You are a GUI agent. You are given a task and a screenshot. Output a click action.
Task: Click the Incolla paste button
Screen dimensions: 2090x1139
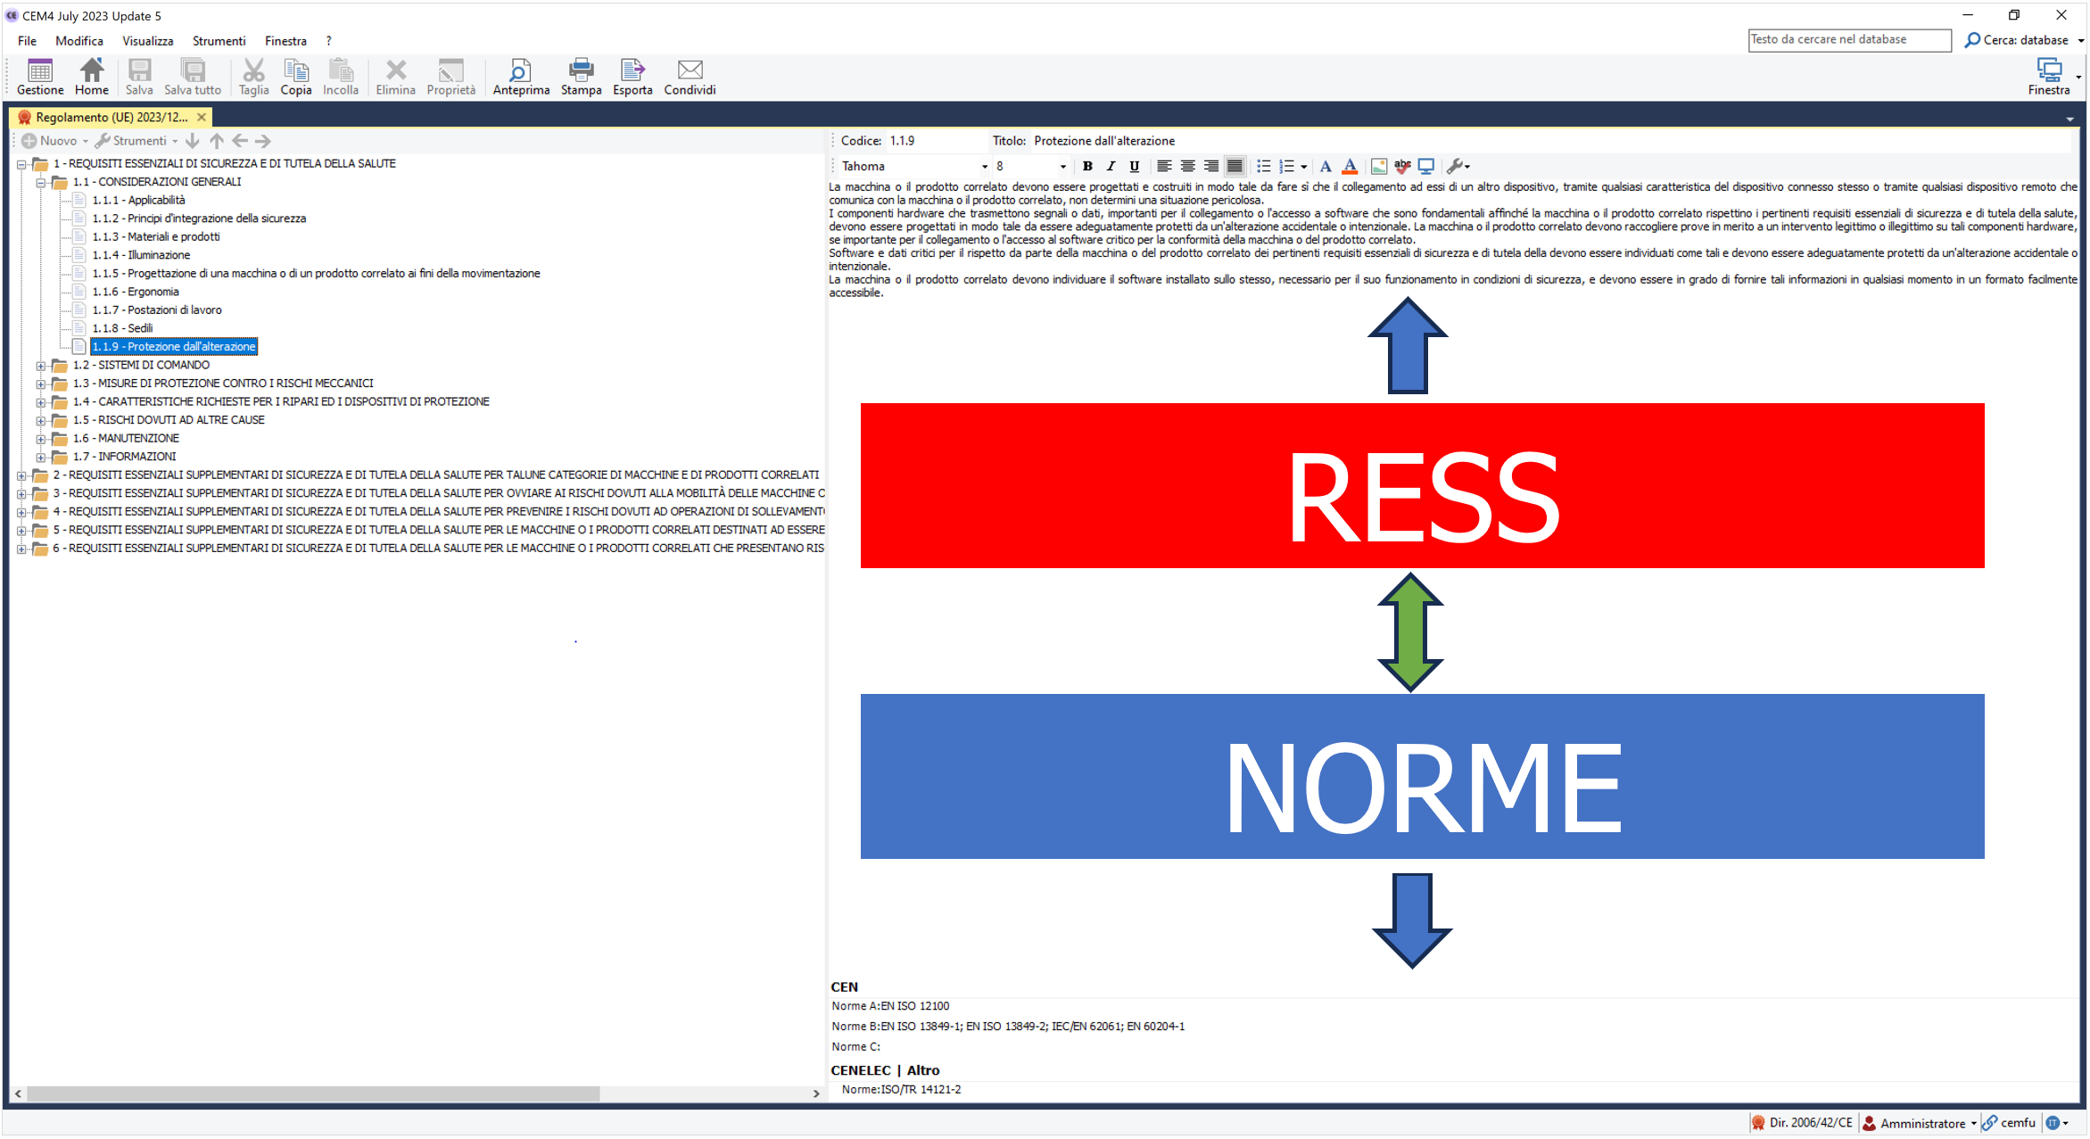click(x=341, y=77)
